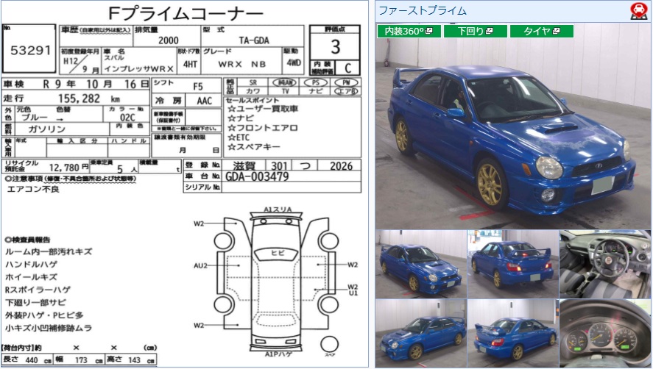The width and height of the screenshot is (653, 369).
Task: Click the mileage value 155,282
Action: 79,98
